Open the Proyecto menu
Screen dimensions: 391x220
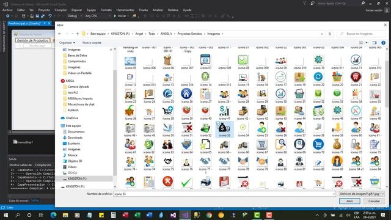pos(44,10)
